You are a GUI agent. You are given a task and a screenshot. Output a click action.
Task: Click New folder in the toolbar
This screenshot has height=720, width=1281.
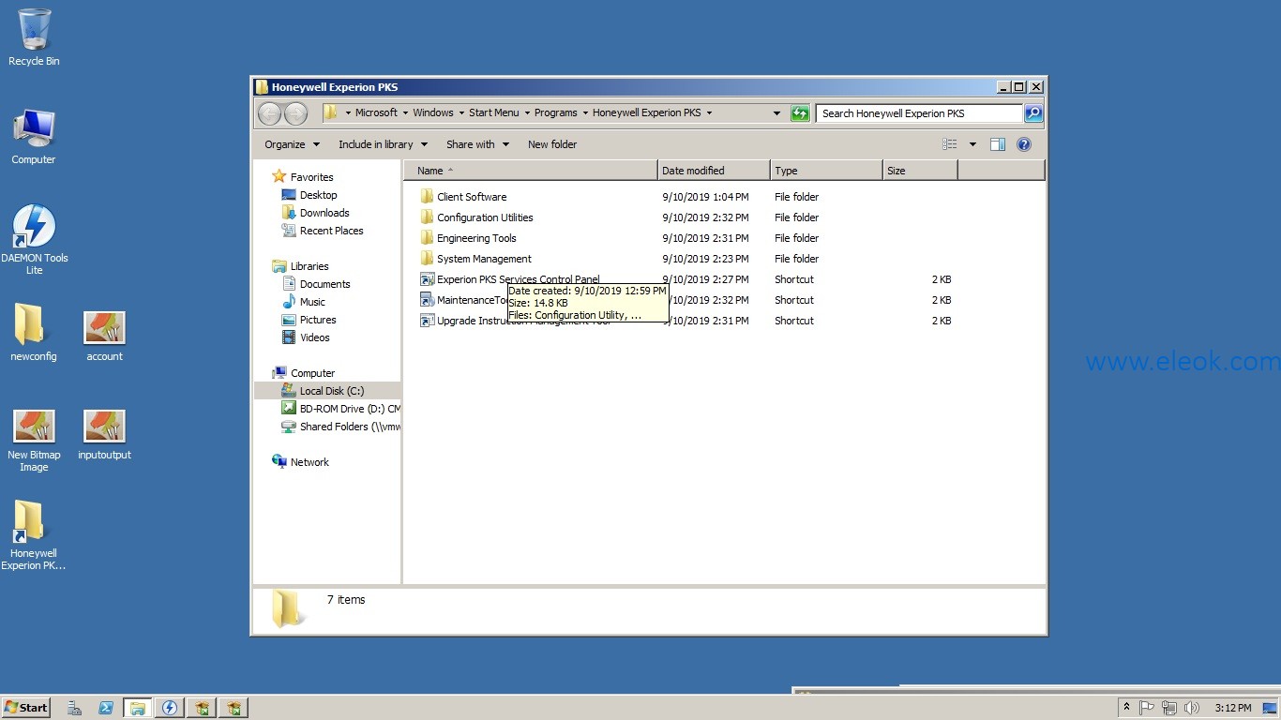(x=552, y=144)
